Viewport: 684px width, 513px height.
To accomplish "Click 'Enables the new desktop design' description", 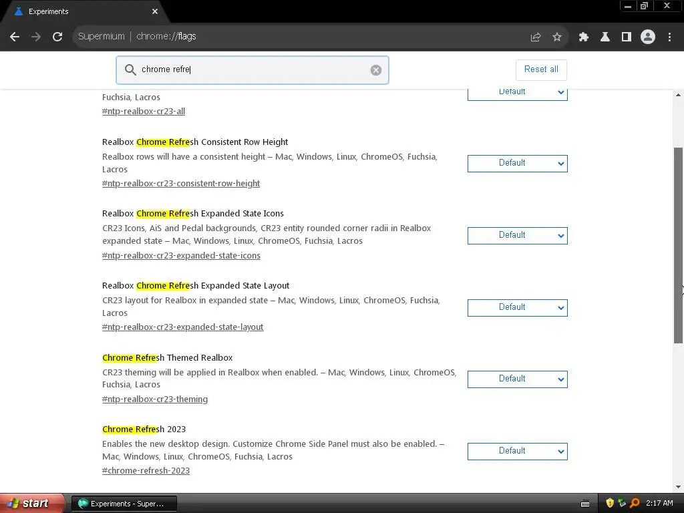I will pyautogui.click(x=273, y=450).
